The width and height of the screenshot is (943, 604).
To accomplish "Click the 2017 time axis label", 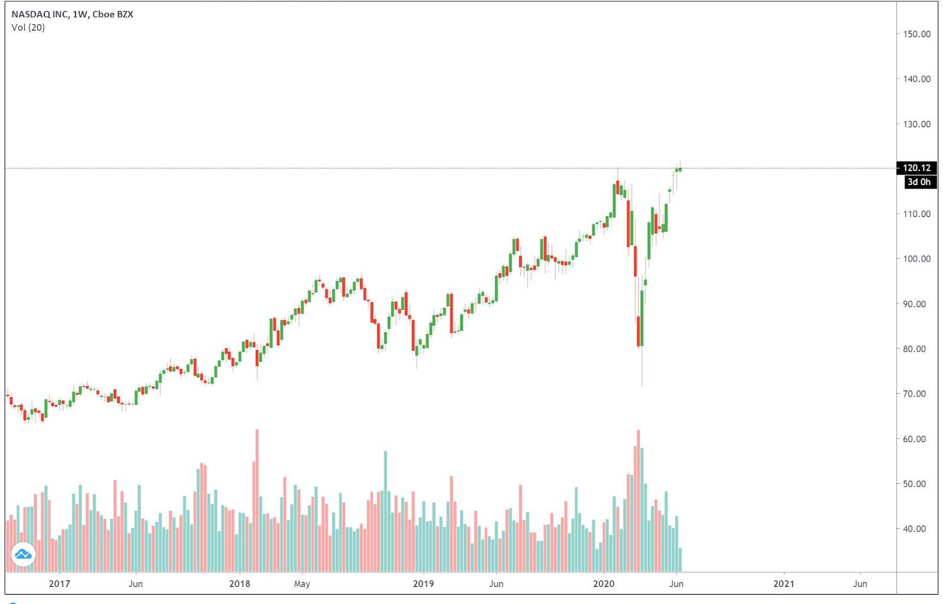I will click(59, 584).
